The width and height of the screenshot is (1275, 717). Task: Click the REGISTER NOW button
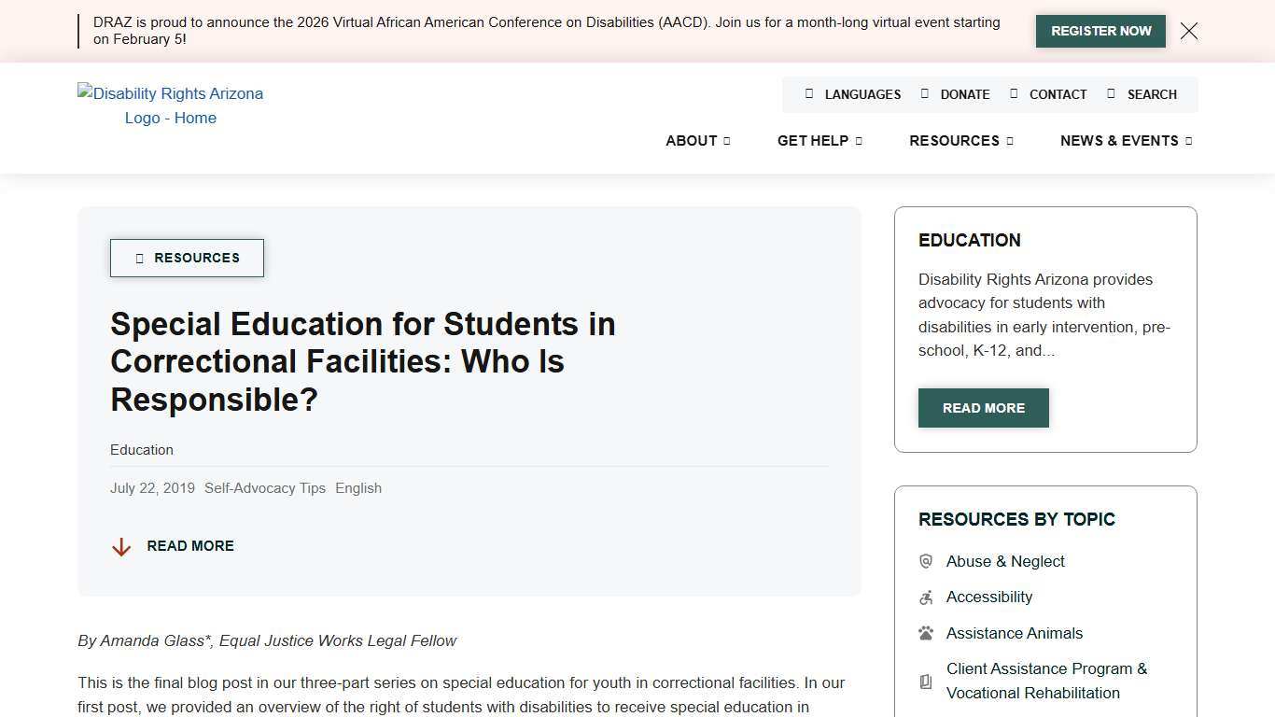1100,31
